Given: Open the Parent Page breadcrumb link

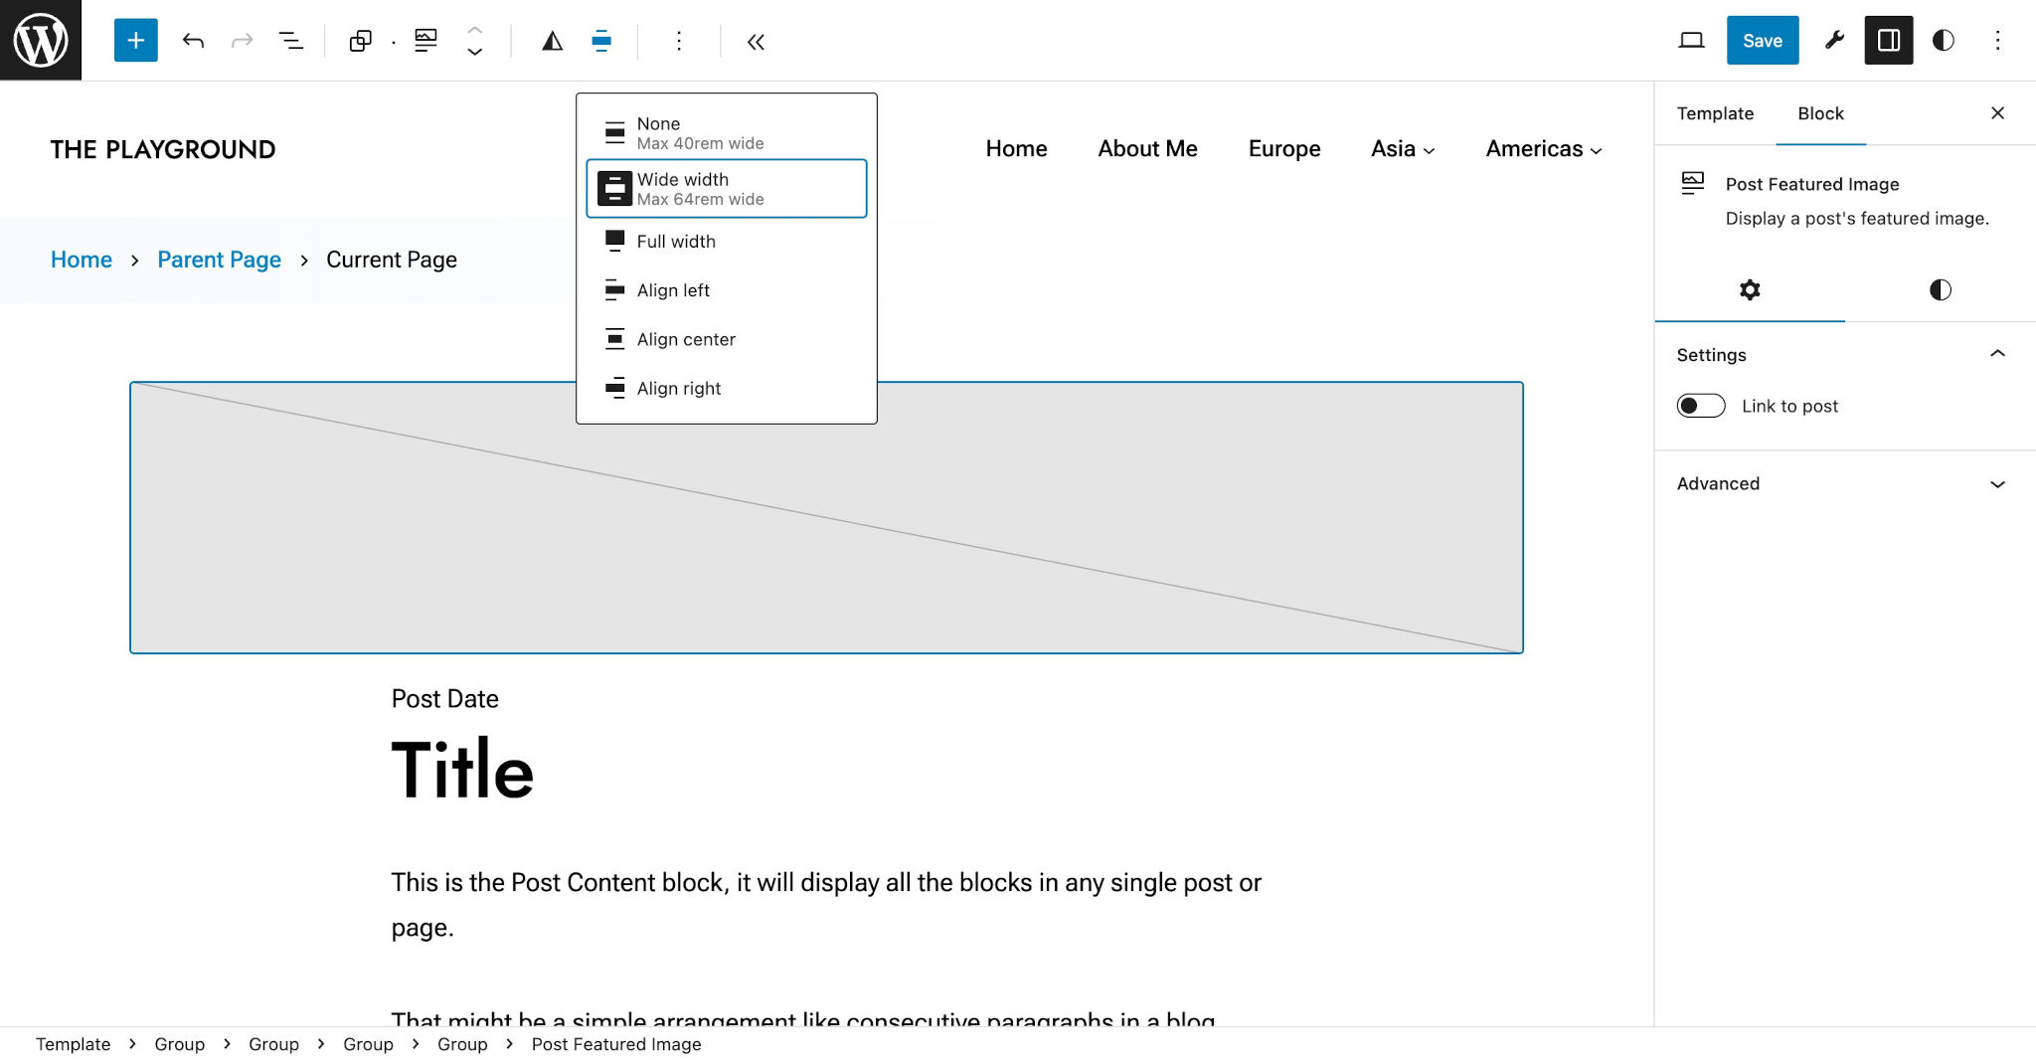Looking at the screenshot, I should pos(219,260).
